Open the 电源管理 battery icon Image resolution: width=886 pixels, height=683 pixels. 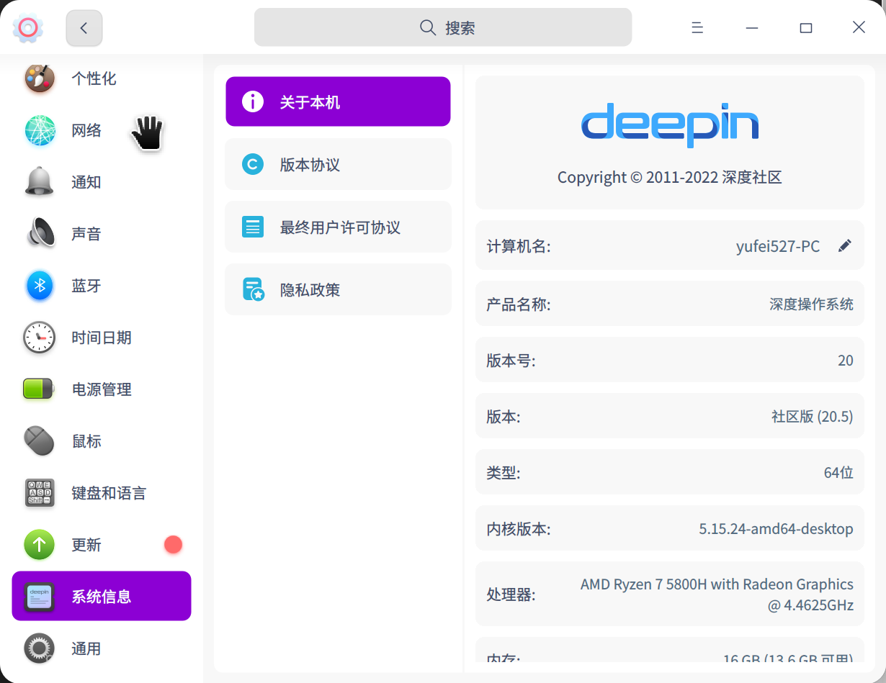pos(40,389)
